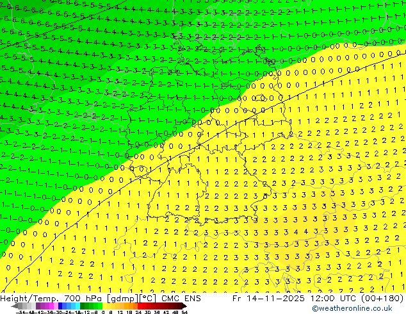This screenshot has height=314, width=406.
Task: Click the gray left arrow end of legend
Action: pos(15,306)
